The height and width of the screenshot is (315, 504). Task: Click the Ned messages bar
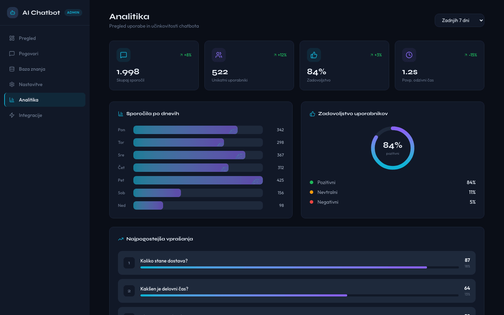click(148, 205)
